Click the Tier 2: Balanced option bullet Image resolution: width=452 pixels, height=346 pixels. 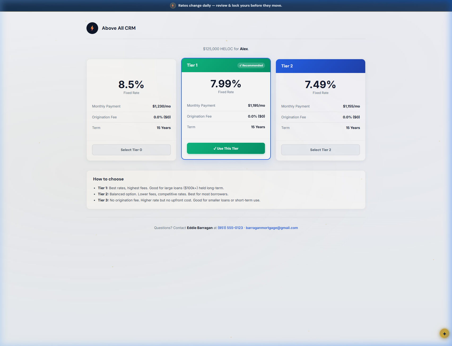click(163, 194)
